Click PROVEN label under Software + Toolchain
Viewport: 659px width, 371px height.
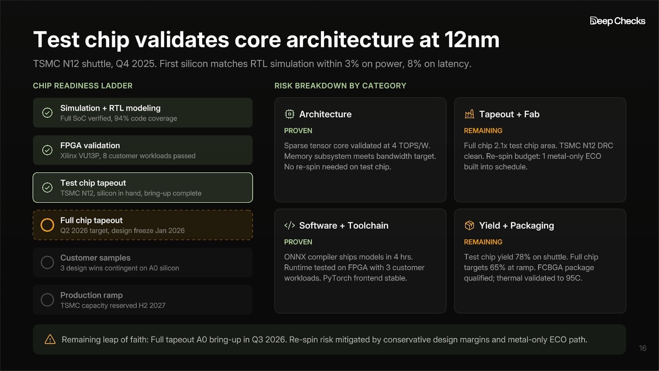click(298, 242)
